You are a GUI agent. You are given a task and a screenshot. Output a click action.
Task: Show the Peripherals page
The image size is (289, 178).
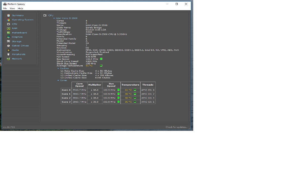[19, 54]
